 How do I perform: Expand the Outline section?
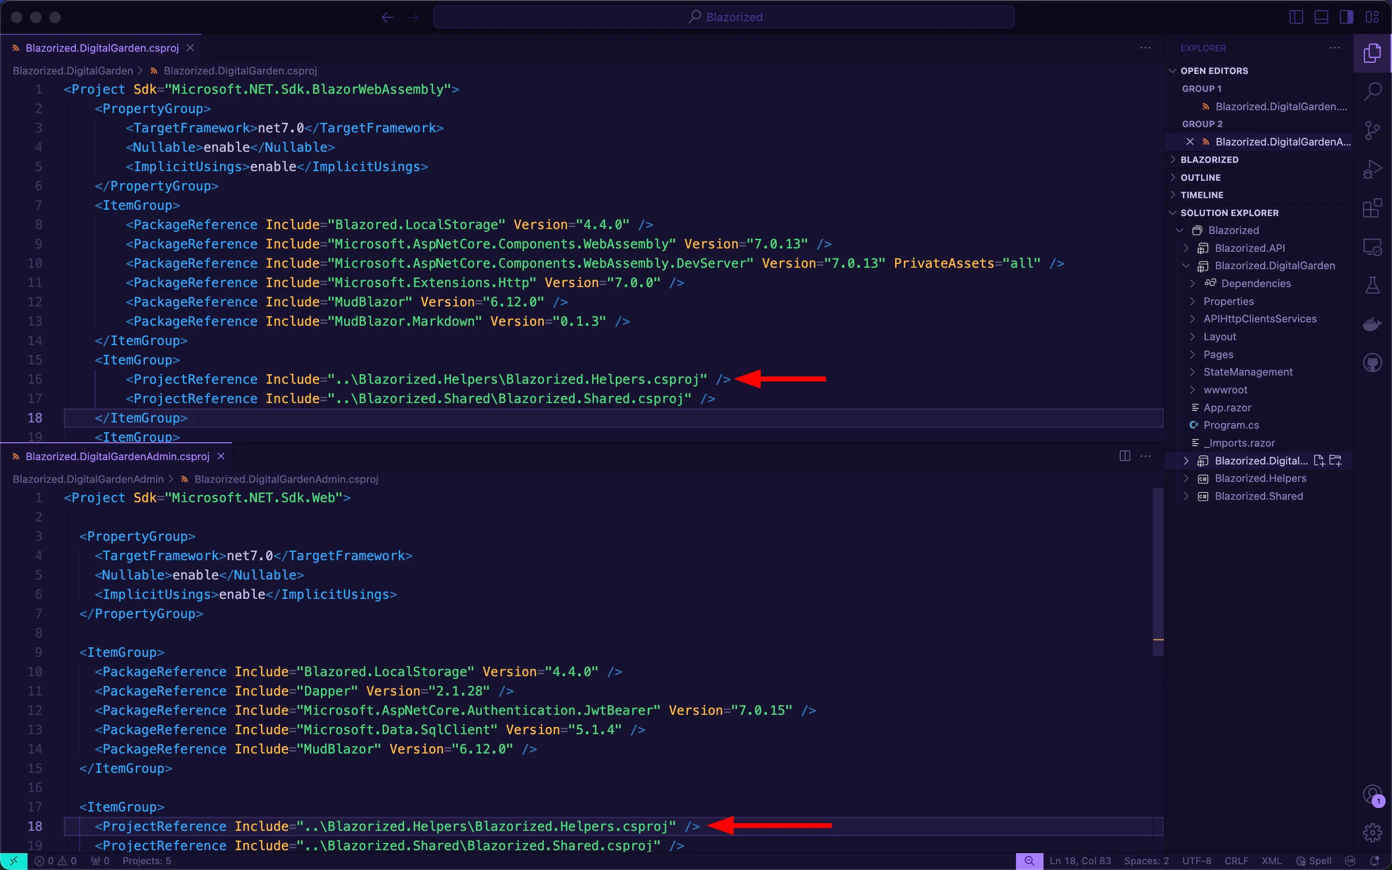(x=1260, y=177)
